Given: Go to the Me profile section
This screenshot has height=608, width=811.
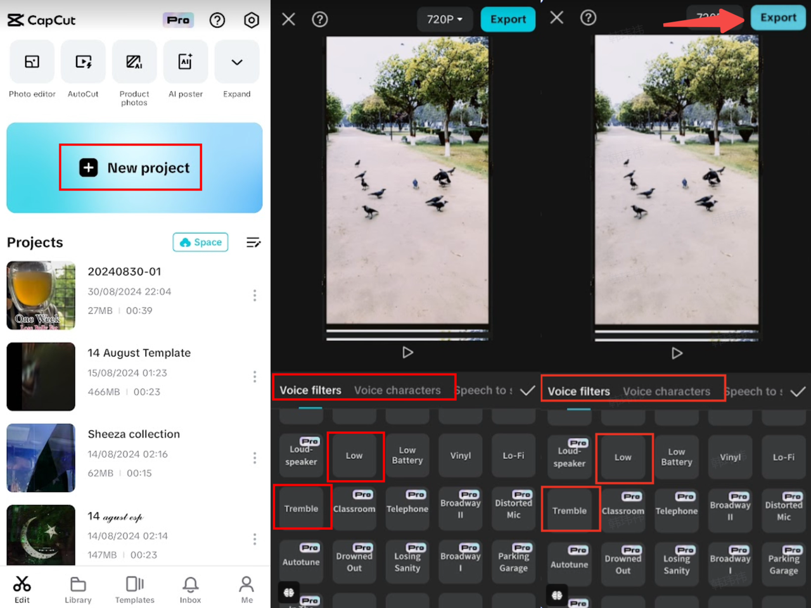Looking at the screenshot, I should pyautogui.click(x=246, y=589).
